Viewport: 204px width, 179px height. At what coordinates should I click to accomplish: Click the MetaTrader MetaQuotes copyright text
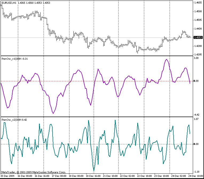coord(34,172)
